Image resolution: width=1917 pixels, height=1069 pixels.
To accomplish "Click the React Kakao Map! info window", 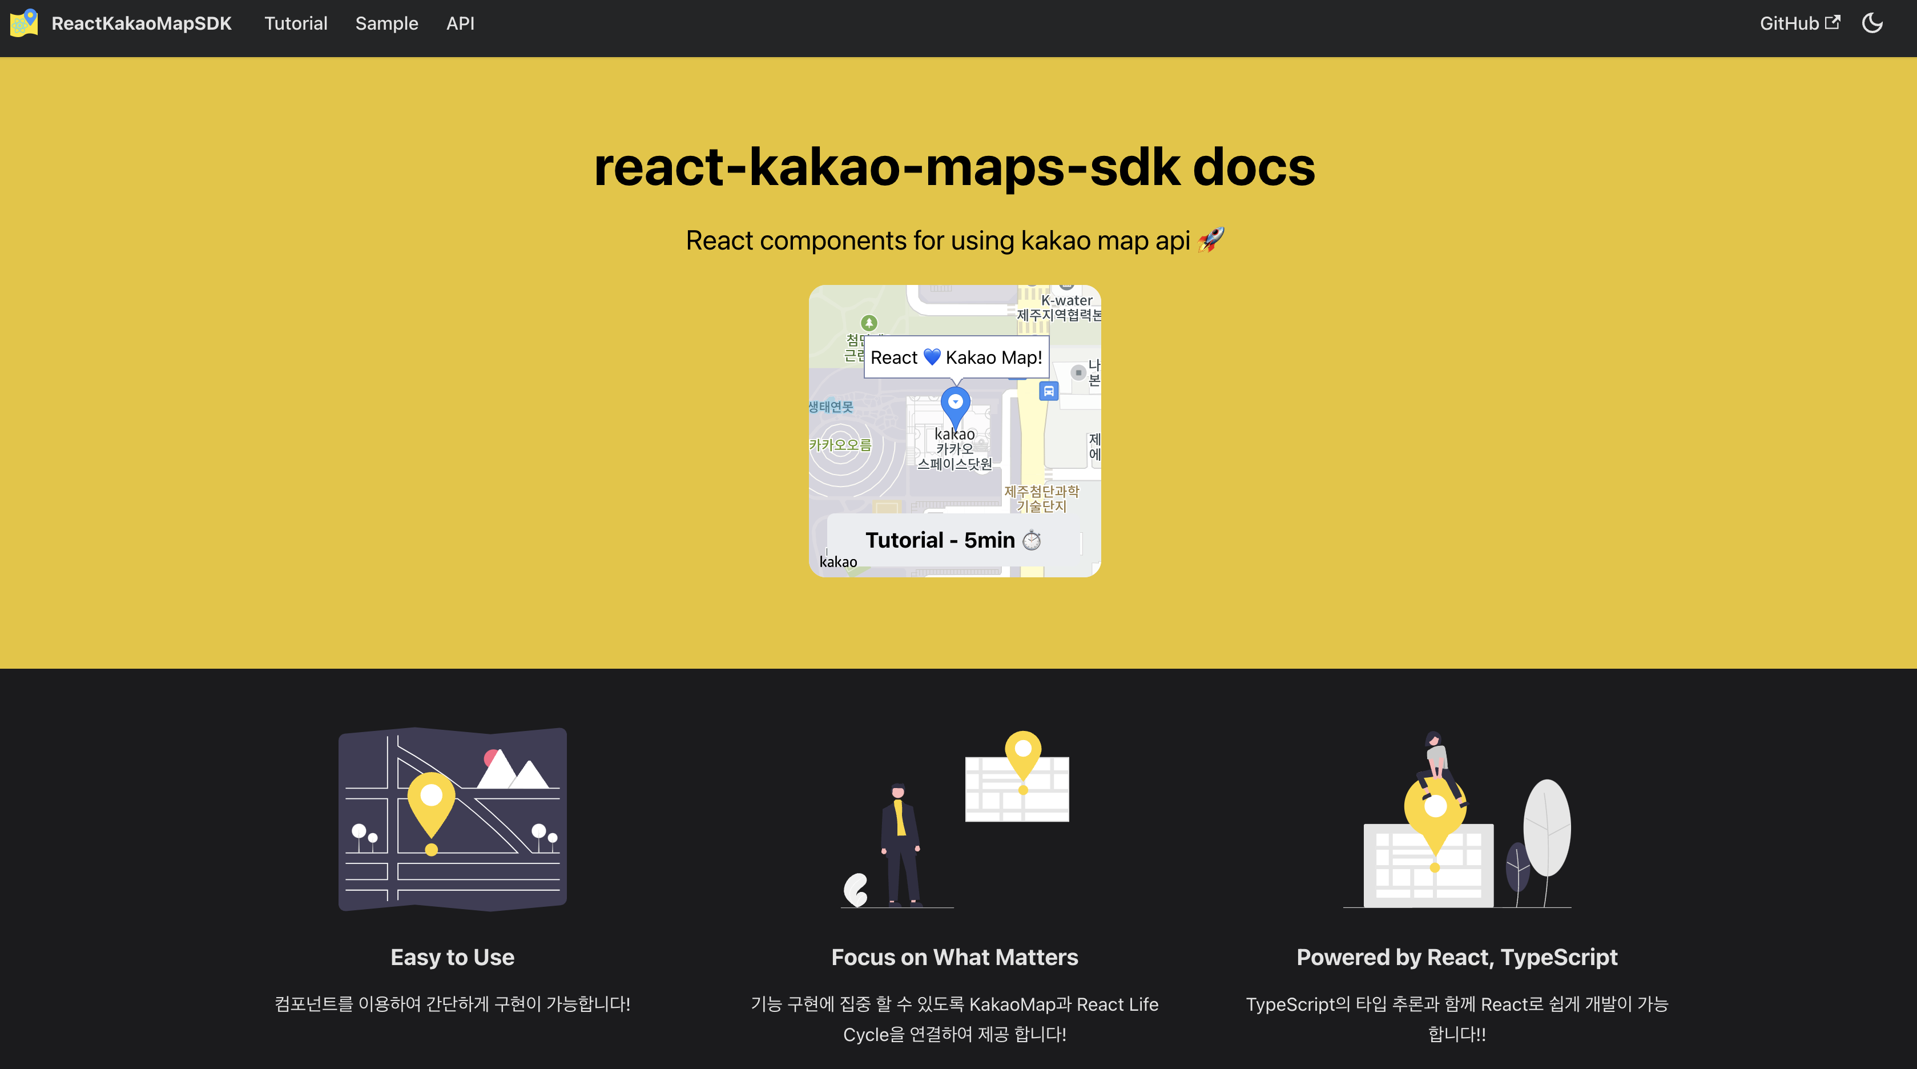I will click(x=956, y=357).
